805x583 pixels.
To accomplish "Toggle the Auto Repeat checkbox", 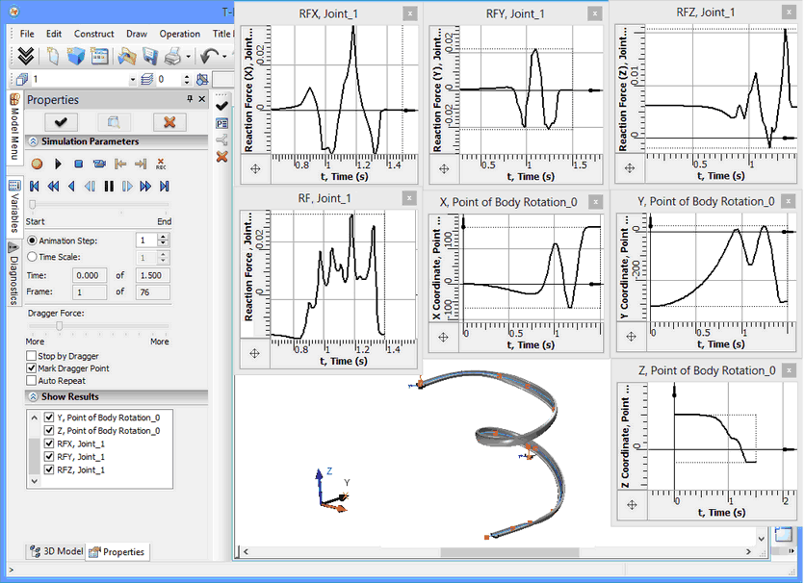I will click(x=32, y=381).
